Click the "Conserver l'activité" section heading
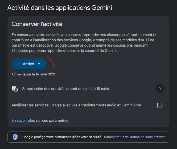Screen dimensions: 177x149 (37, 24)
